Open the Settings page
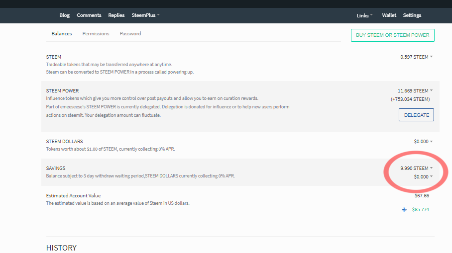 point(412,15)
